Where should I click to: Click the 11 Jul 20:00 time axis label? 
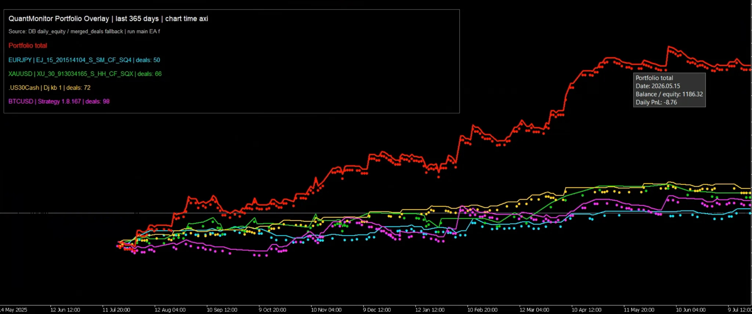pos(116,310)
